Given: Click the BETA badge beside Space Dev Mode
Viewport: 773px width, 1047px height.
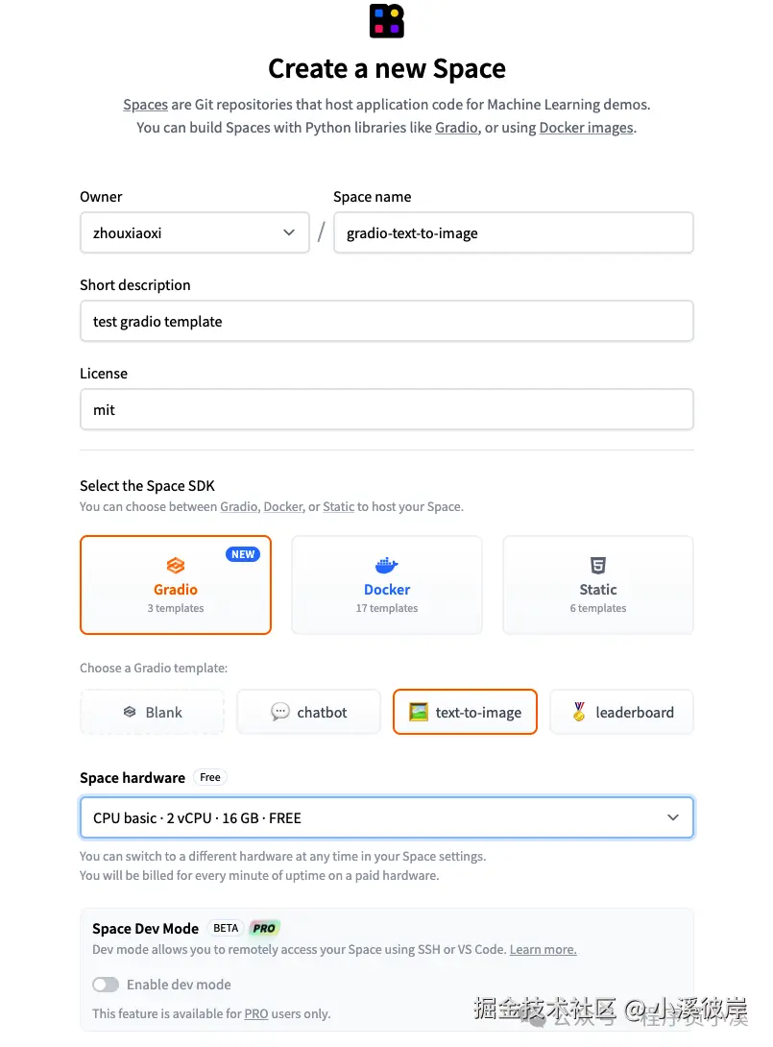Looking at the screenshot, I should tap(226, 928).
